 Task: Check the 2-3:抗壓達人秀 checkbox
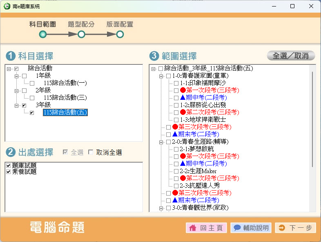click(176, 186)
